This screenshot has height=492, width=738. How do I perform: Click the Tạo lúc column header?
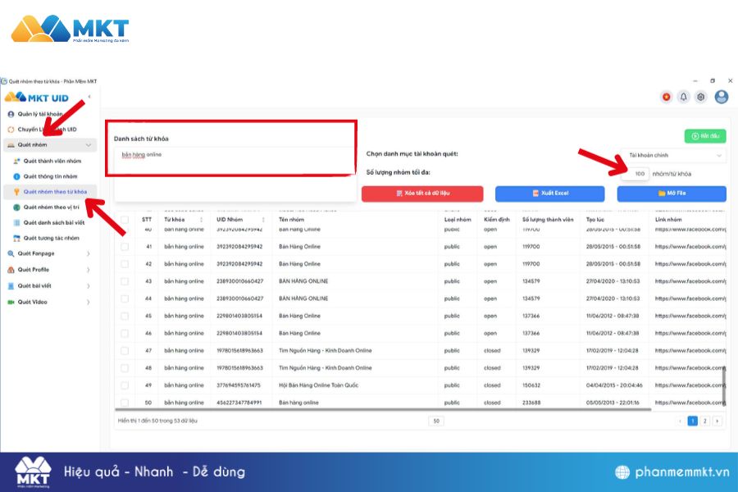(595, 220)
